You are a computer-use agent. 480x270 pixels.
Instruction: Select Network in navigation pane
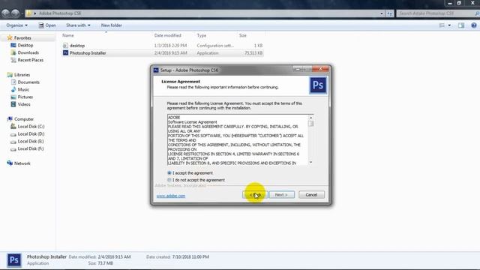[x=22, y=163]
